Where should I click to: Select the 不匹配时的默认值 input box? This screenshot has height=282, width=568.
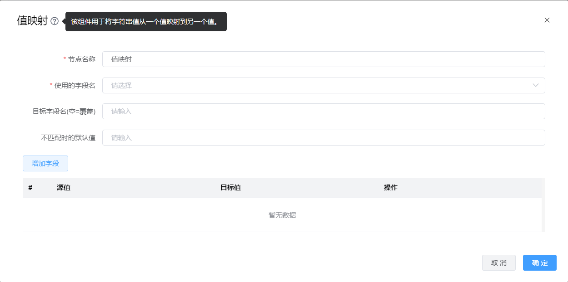(x=323, y=138)
